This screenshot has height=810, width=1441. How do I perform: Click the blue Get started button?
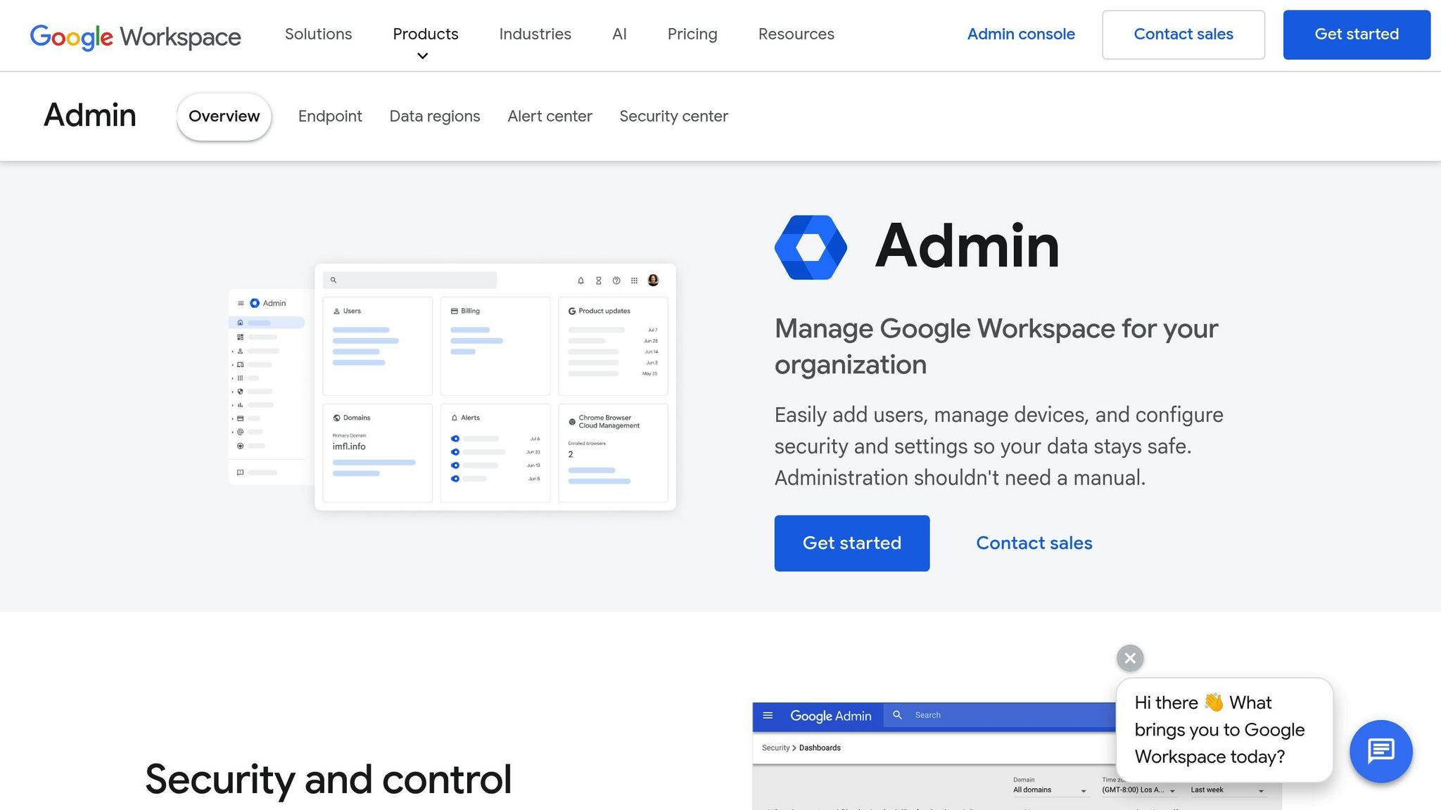[x=851, y=543]
